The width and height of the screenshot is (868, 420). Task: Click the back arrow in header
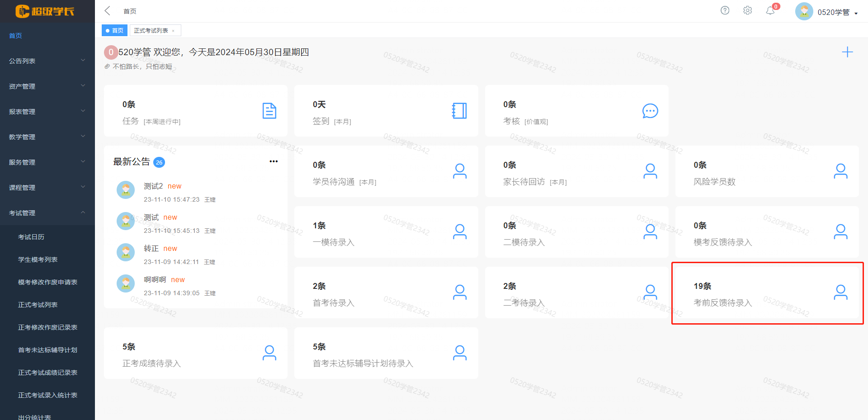coord(108,11)
